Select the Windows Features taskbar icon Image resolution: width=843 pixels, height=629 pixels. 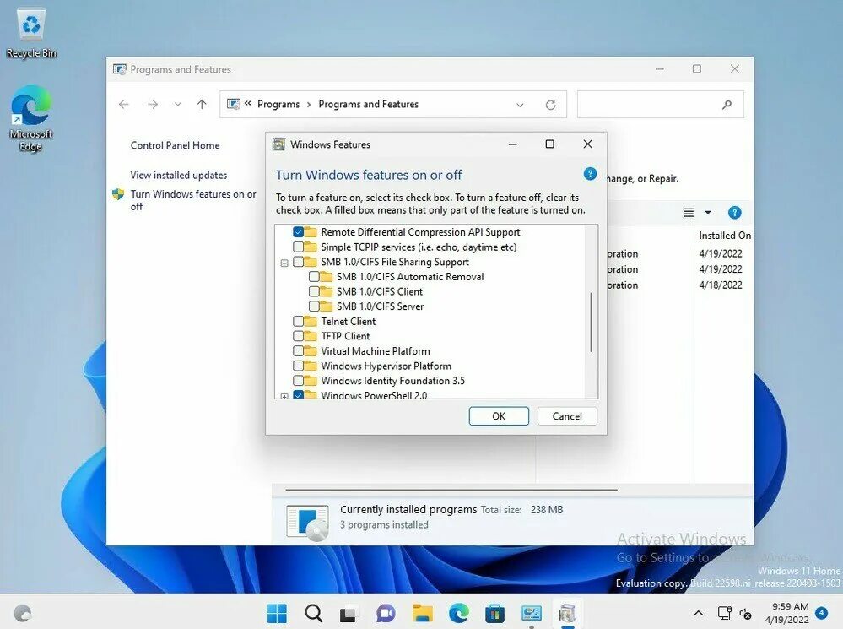pos(567,613)
